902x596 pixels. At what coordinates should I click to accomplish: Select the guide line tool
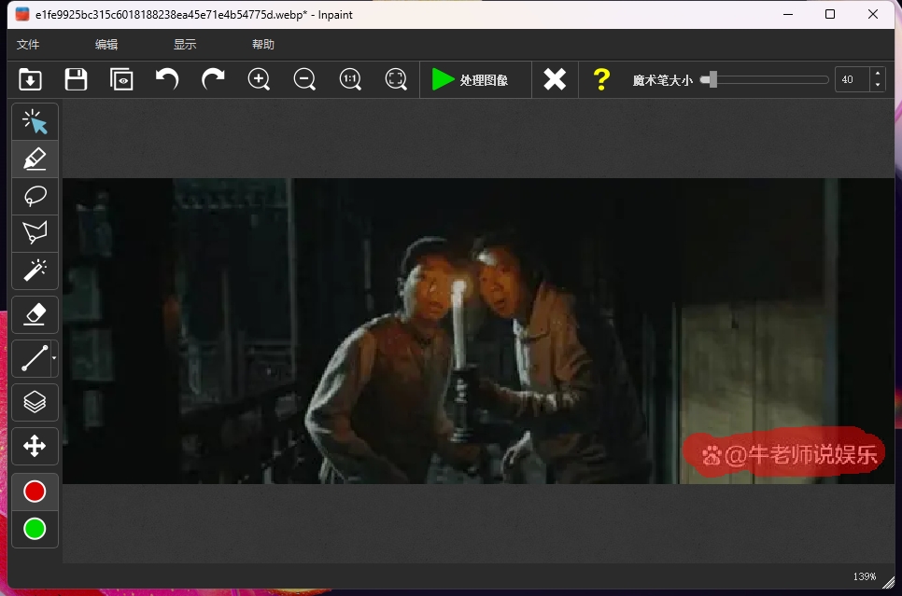(x=32, y=358)
